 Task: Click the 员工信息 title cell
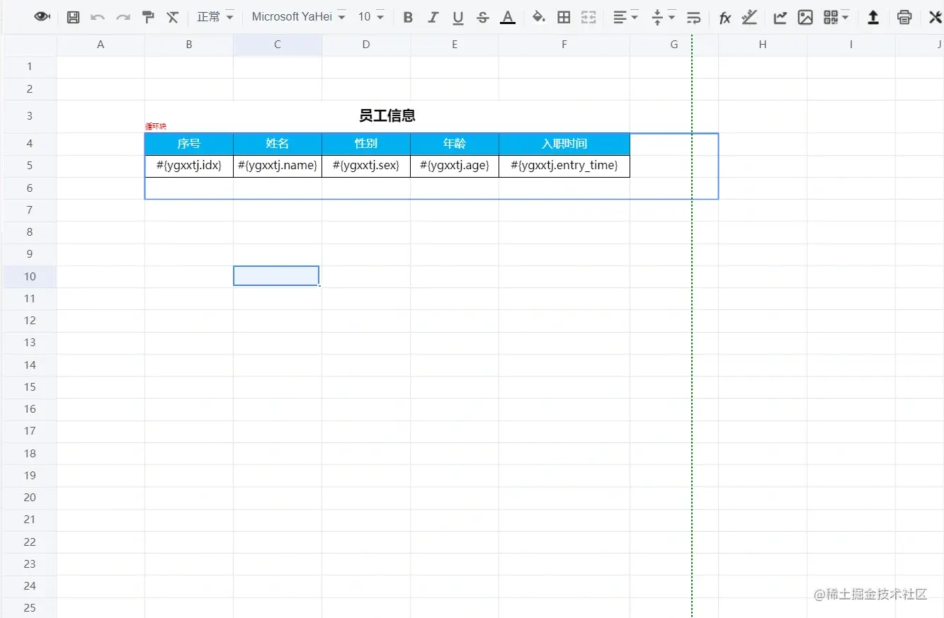pyautogui.click(x=387, y=116)
